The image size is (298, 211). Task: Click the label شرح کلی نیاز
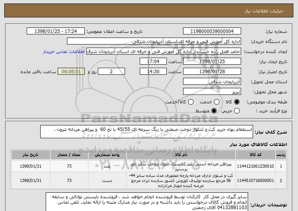[271, 132]
